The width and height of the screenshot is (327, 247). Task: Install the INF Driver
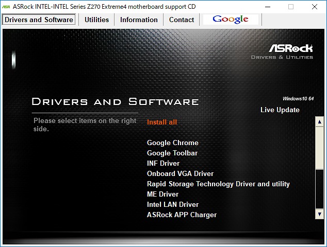click(x=163, y=163)
